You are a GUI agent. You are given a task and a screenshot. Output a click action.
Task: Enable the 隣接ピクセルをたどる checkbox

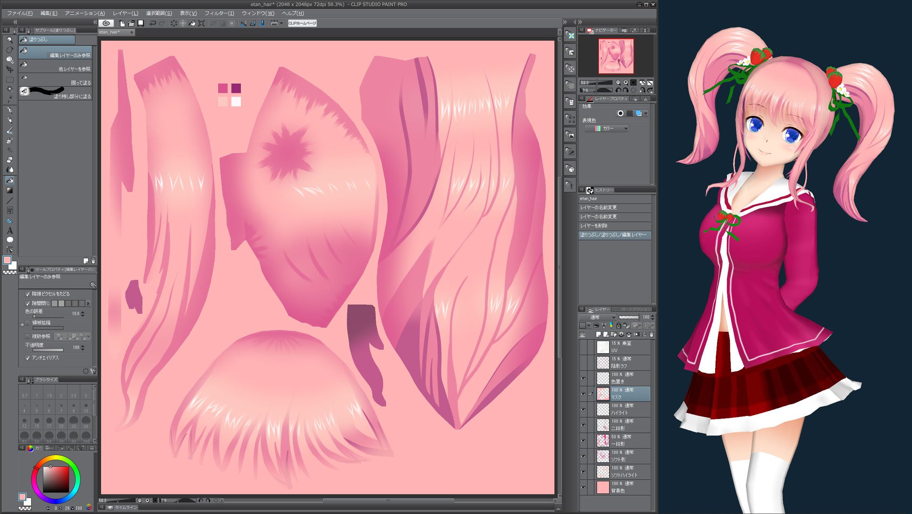click(27, 294)
